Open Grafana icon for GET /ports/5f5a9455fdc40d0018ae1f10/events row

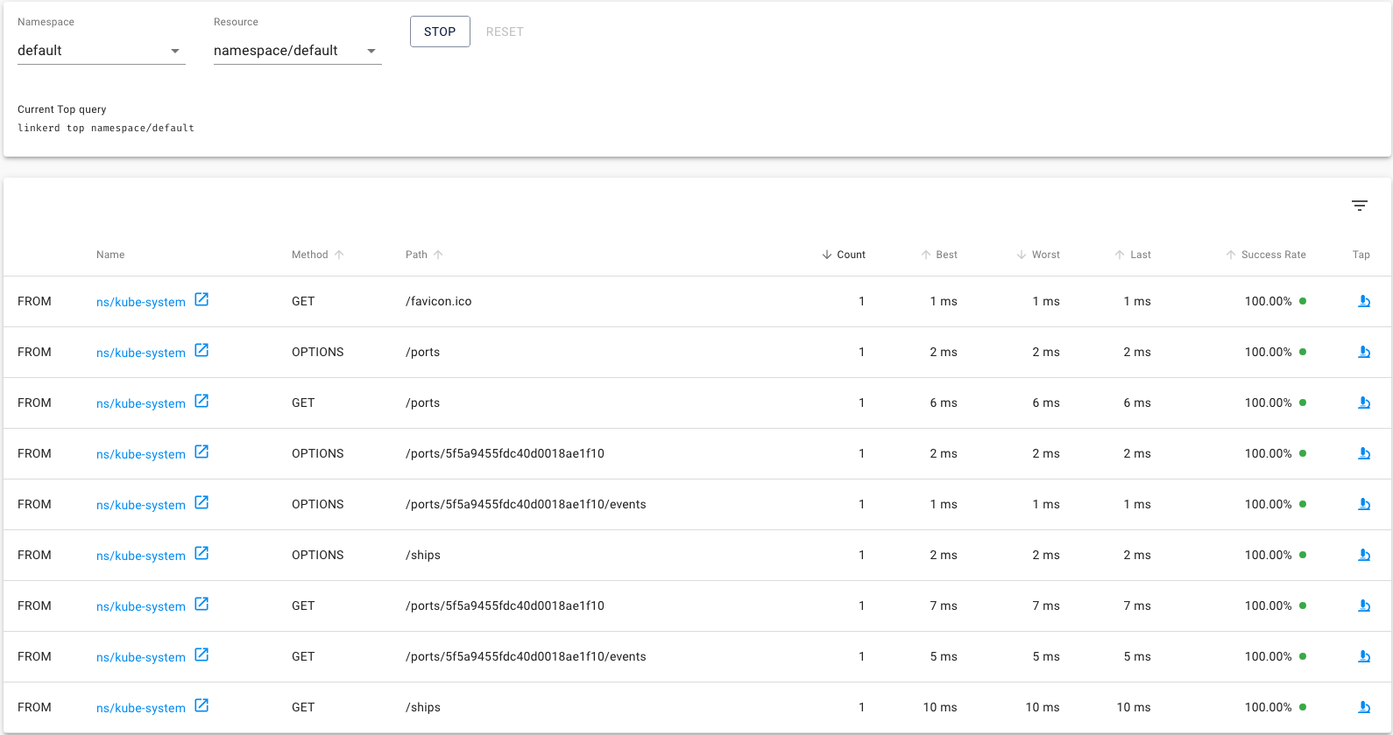tap(202, 654)
